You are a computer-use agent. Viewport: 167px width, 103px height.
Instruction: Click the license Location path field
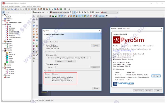(73, 58)
